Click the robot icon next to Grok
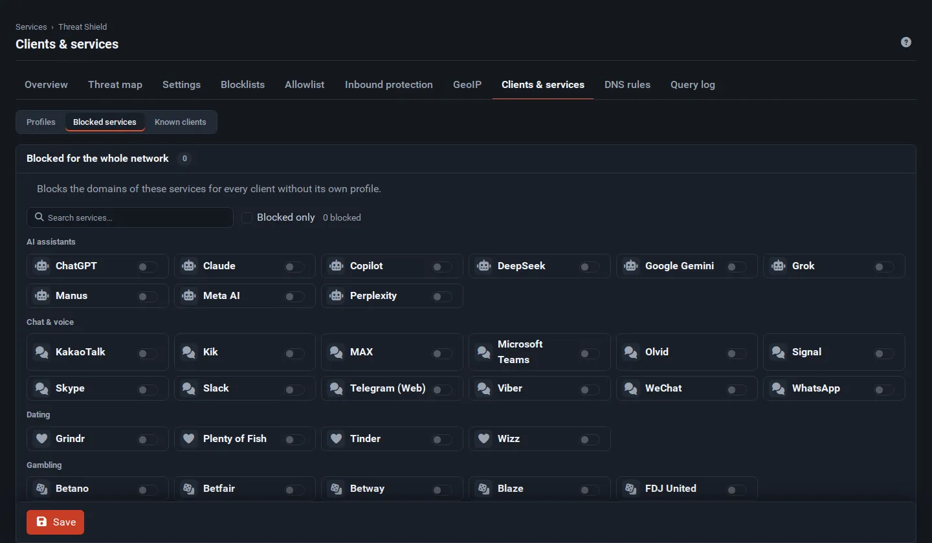The width and height of the screenshot is (932, 543). click(x=778, y=266)
